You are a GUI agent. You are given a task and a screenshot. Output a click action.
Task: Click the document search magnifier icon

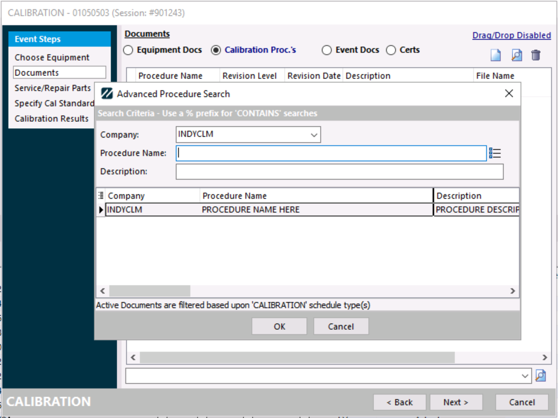pos(516,55)
